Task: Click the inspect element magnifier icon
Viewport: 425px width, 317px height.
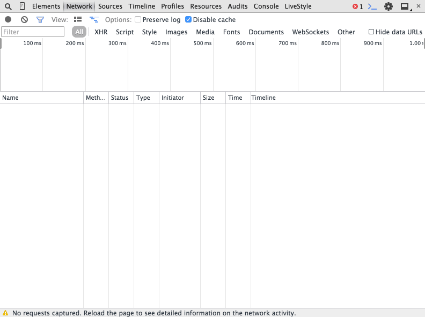Action: pos(8,6)
